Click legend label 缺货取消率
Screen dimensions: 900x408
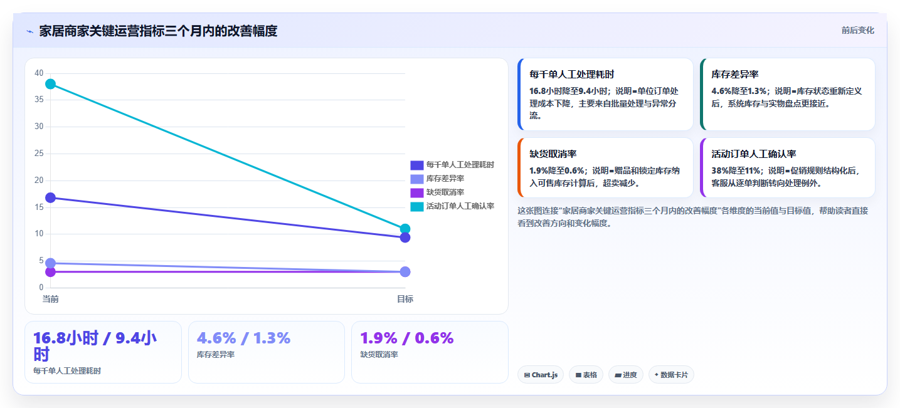(445, 192)
